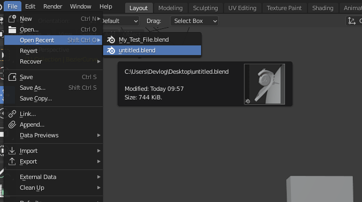Click the Save icon in File menu
Image resolution: width=362 pixels, height=202 pixels.
[x=12, y=77]
